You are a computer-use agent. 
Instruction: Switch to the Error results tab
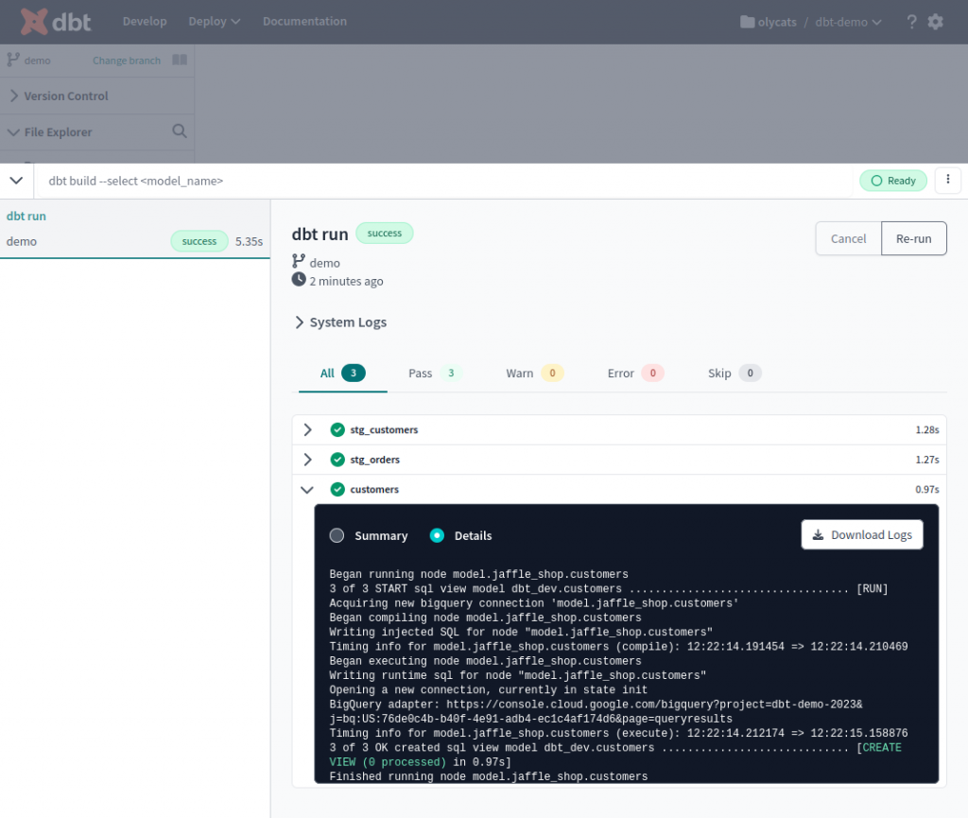coord(635,373)
